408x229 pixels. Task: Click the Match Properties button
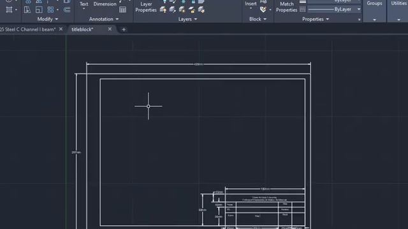coord(286,7)
